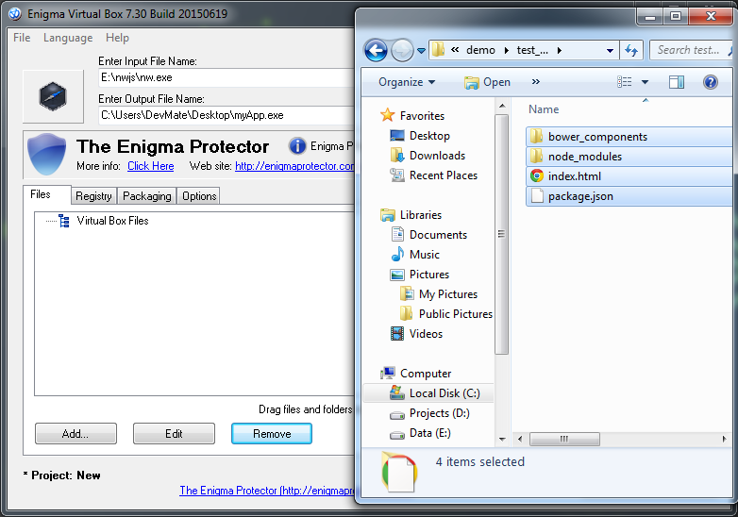Select the index.html Chrome icon
Viewport: 738px width, 517px height.
537,175
